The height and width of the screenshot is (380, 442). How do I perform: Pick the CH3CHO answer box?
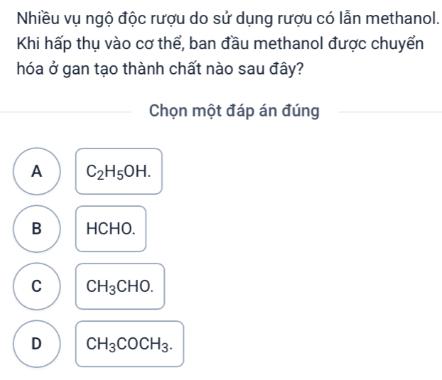click(120, 286)
